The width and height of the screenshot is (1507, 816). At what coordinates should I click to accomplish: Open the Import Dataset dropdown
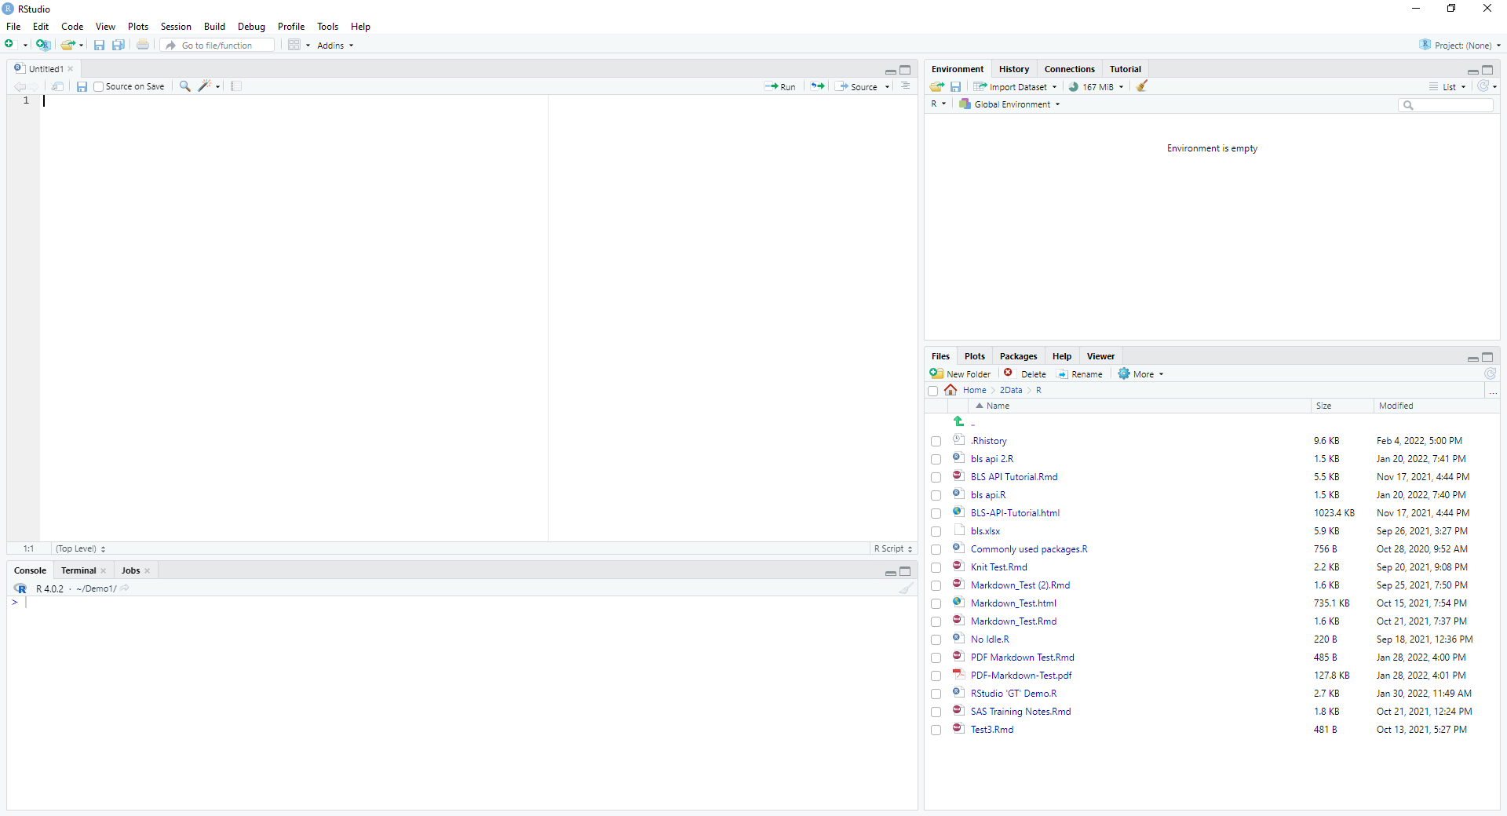coord(1015,87)
